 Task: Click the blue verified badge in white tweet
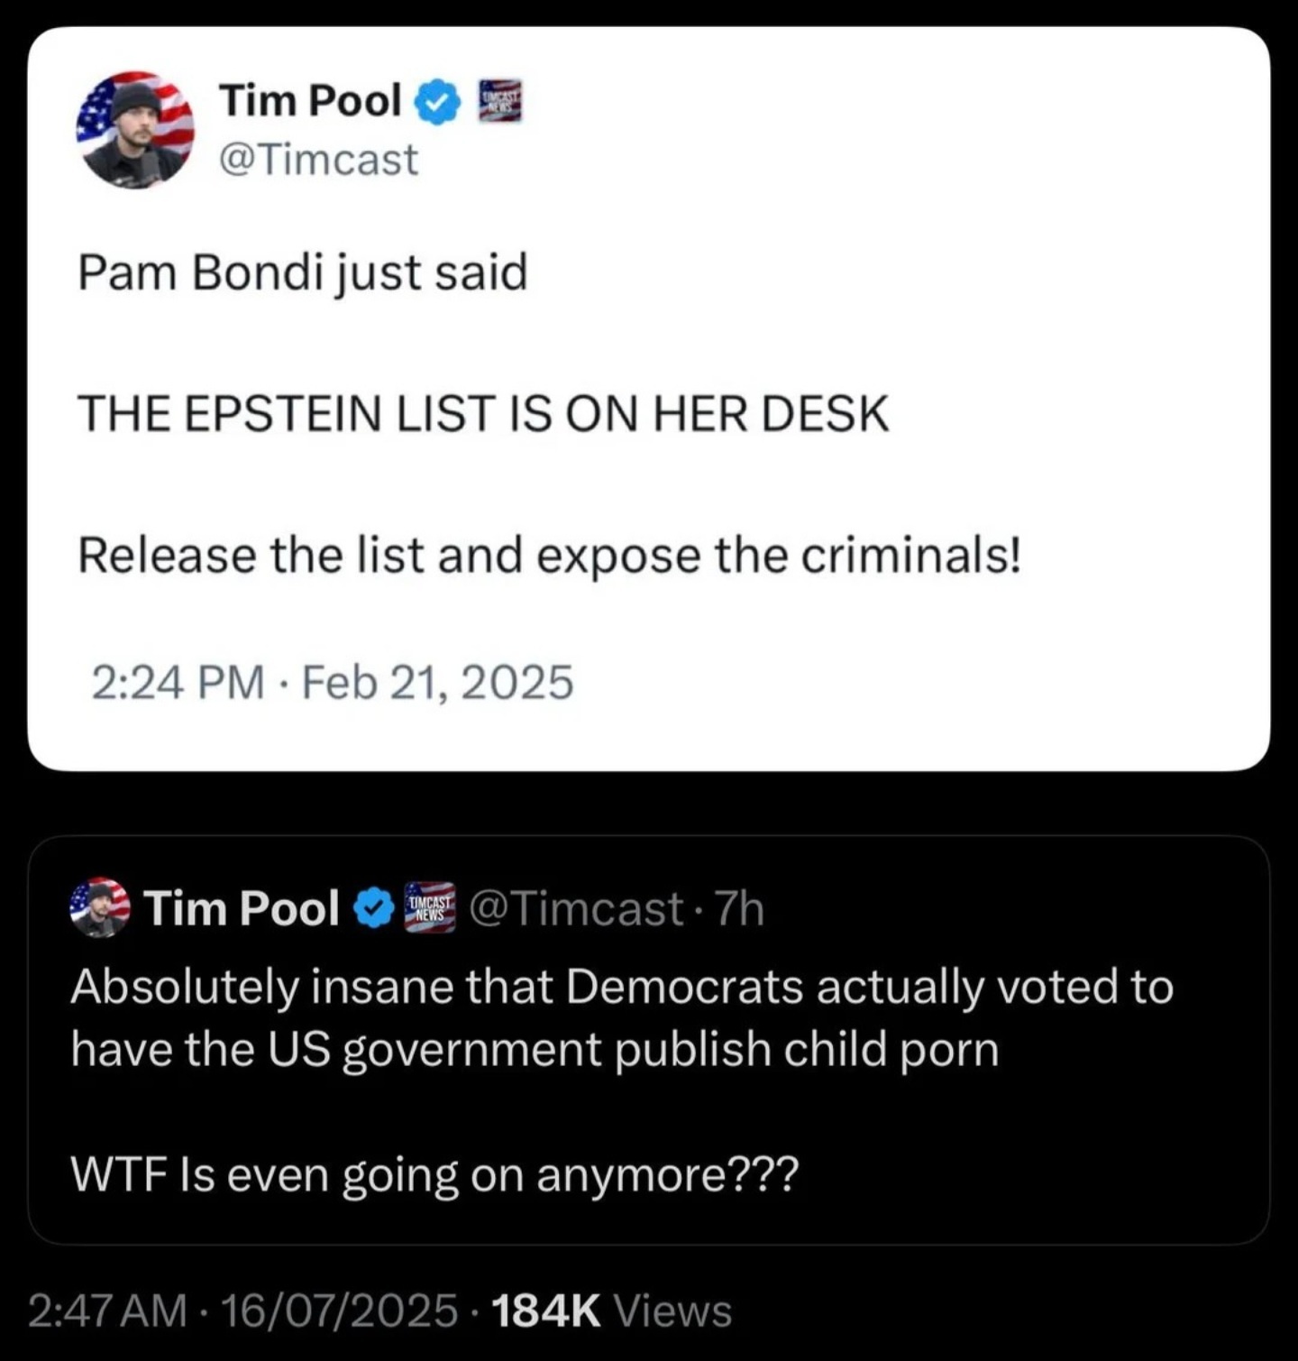(437, 103)
